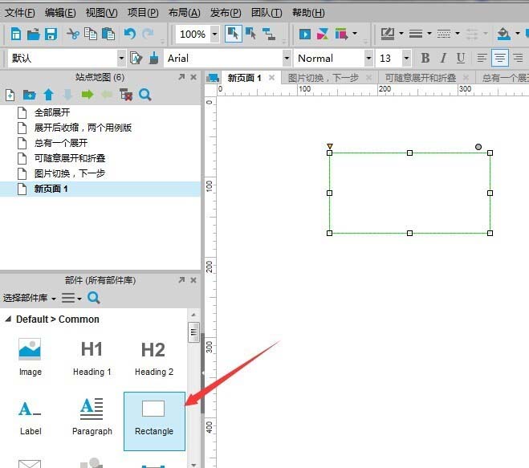
Task: Open the 选择部件库 library selector
Action: (29, 298)
